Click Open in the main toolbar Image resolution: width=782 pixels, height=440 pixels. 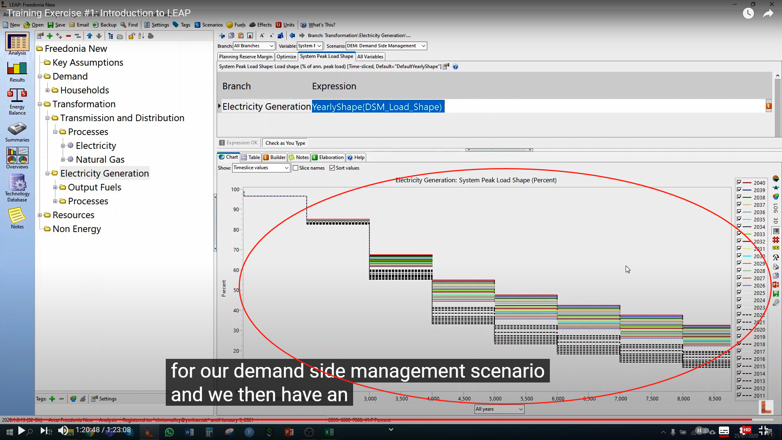click(33, 25)
